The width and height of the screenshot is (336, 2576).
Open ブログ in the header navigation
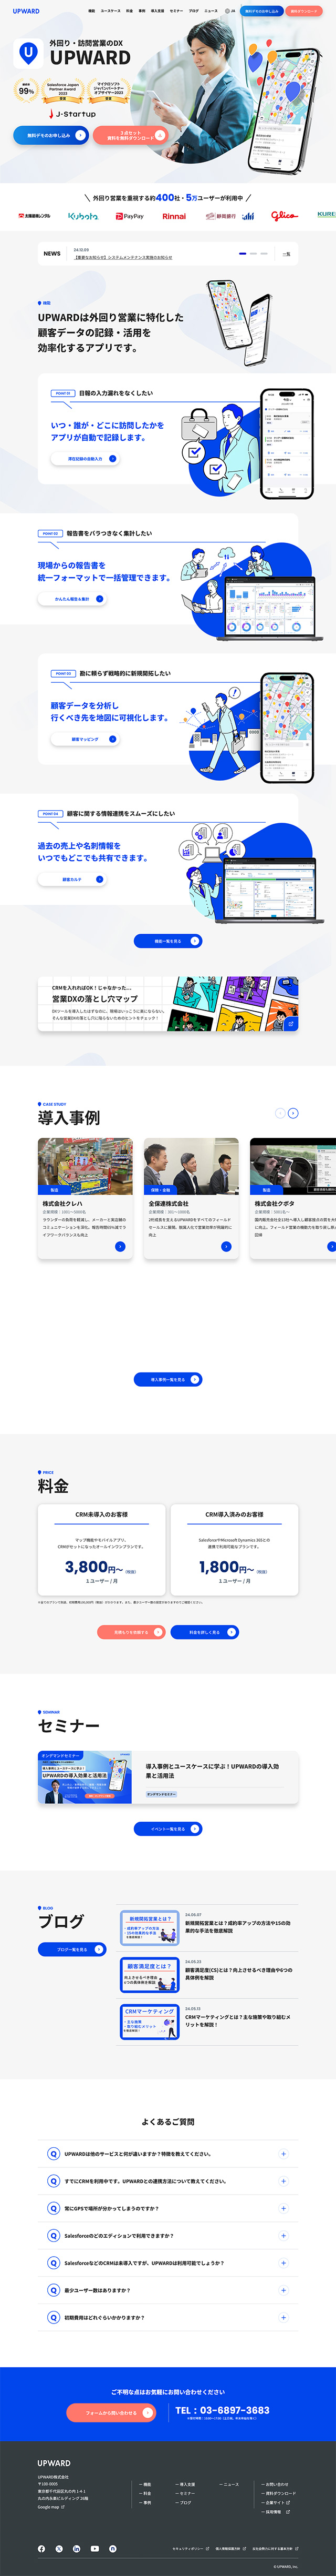coord(194,11)
